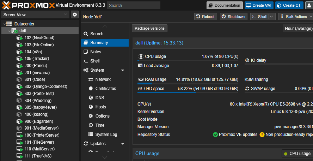
Task: Open the Bulk Actions dropdown
Action: pos(296,17)
